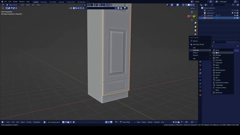Open the Physics modifier submenu
The width and height of the screenshot is (240, 135).
point(200,55)
